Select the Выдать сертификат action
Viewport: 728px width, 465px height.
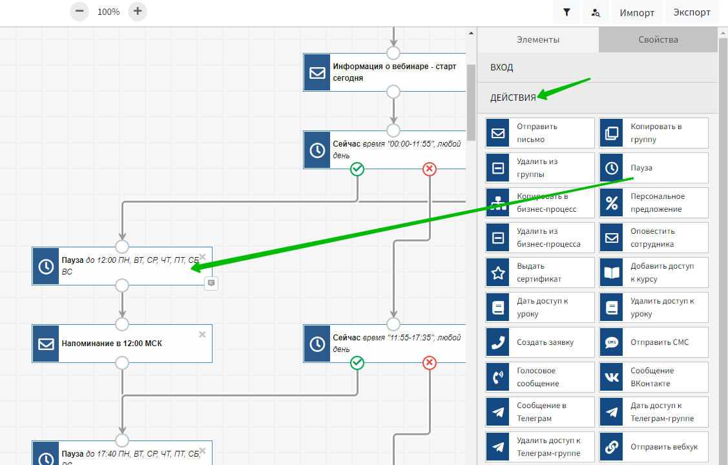click(539, 273)
